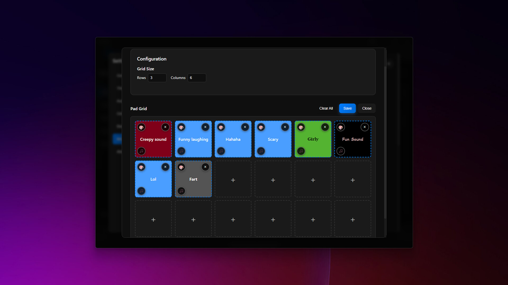Click the dialog's vertical scrollbar
Viewport: 508px width, 285px height.
coord(385,142)
